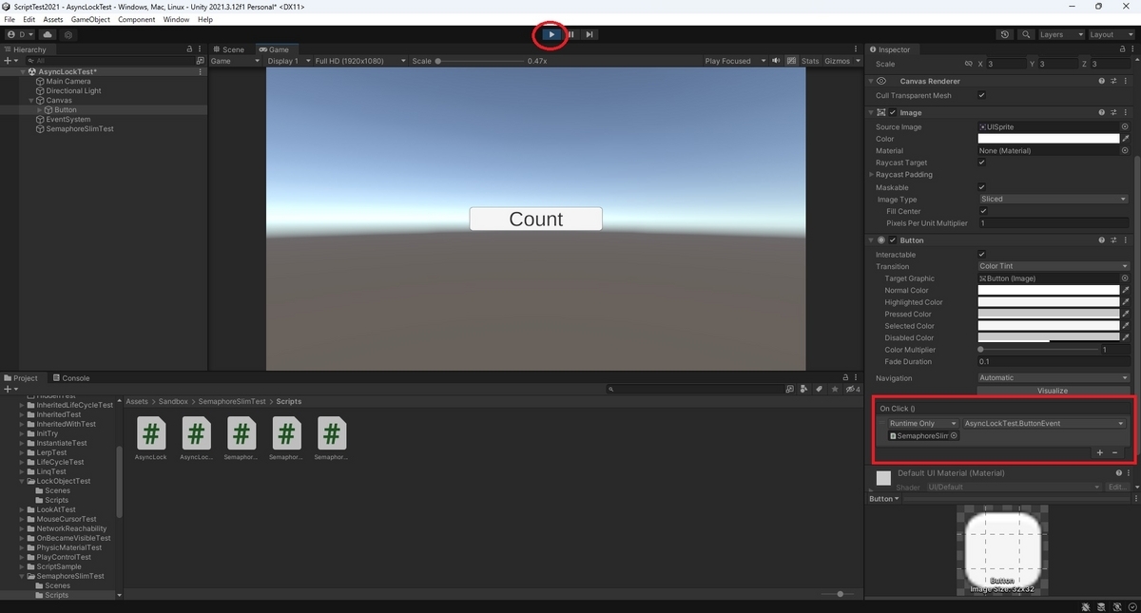
Task: Select SemaphoreSlimTest in the Hierarchy
Action: tap(80, 129)
